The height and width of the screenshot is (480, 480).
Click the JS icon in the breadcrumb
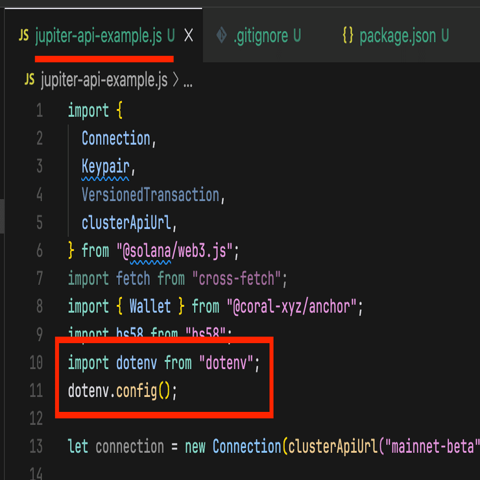29,79
